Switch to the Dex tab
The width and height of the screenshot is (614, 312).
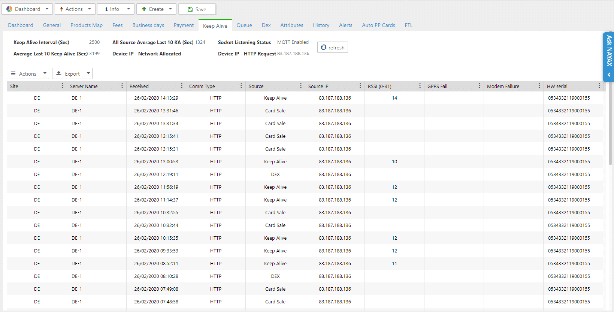(x=266, y=25)
